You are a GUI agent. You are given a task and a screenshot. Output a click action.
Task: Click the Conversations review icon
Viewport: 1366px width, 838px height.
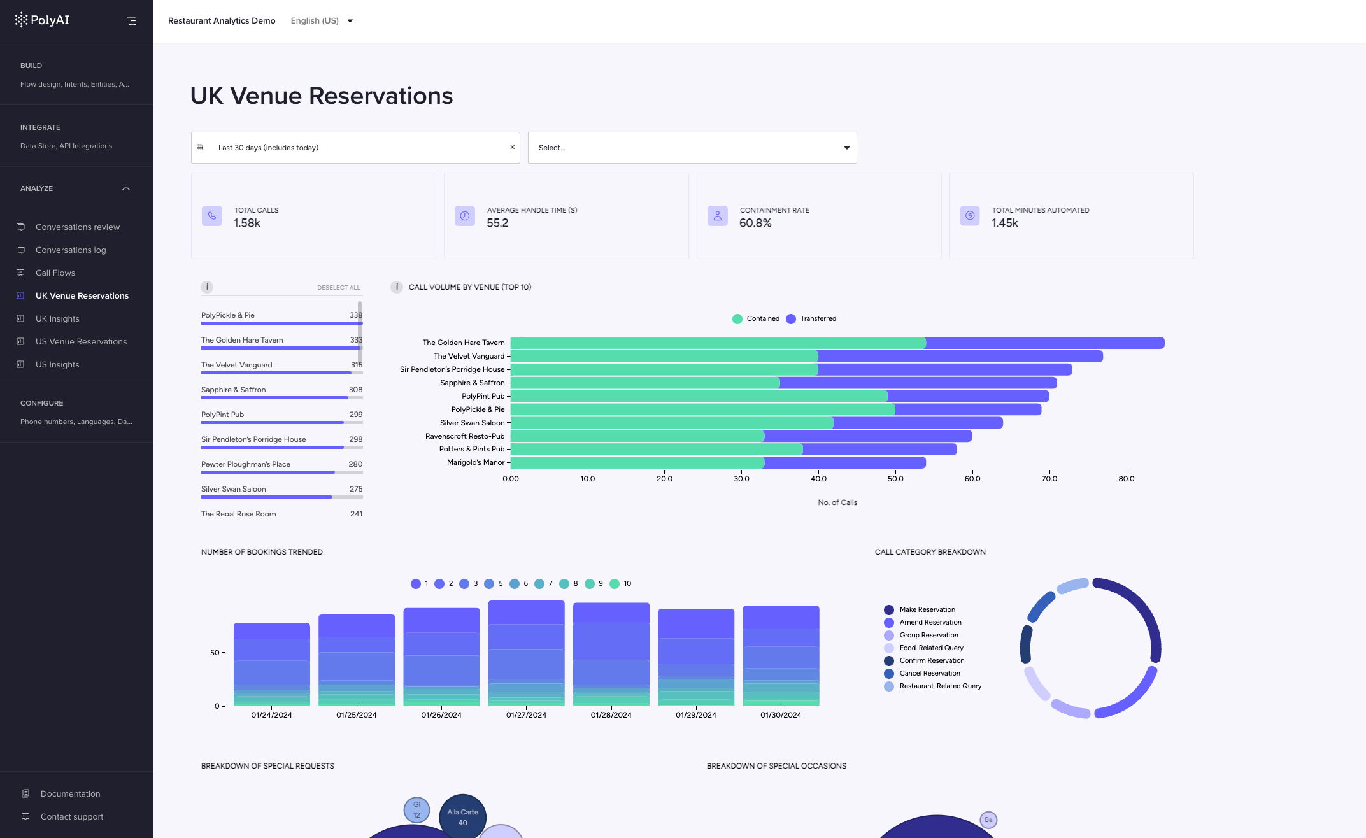coord(20,227)
